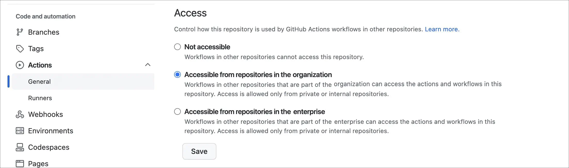The width and height of the screenshot is (569, 168).
Task: Open Branches settings
Action: (x=43, y=32)
